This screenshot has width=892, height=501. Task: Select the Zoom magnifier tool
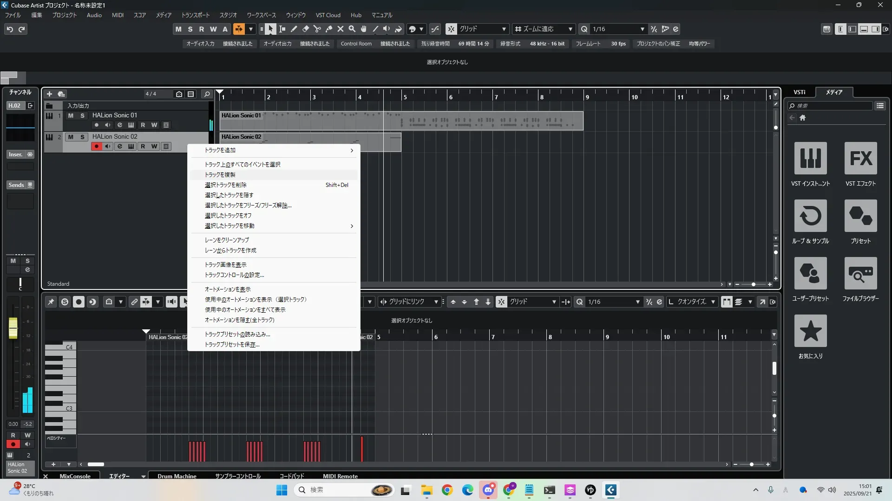coord(352,29)
